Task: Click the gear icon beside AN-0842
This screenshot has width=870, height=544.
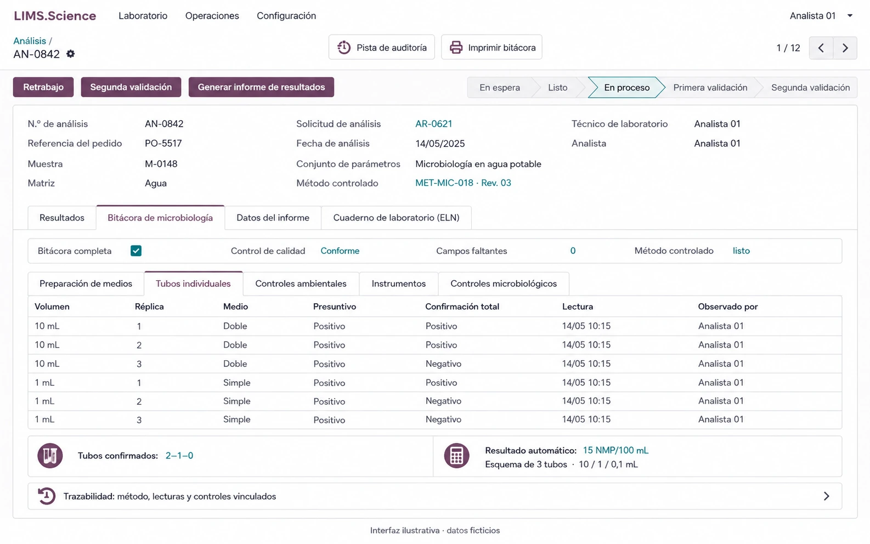Action: click(70, 54)
